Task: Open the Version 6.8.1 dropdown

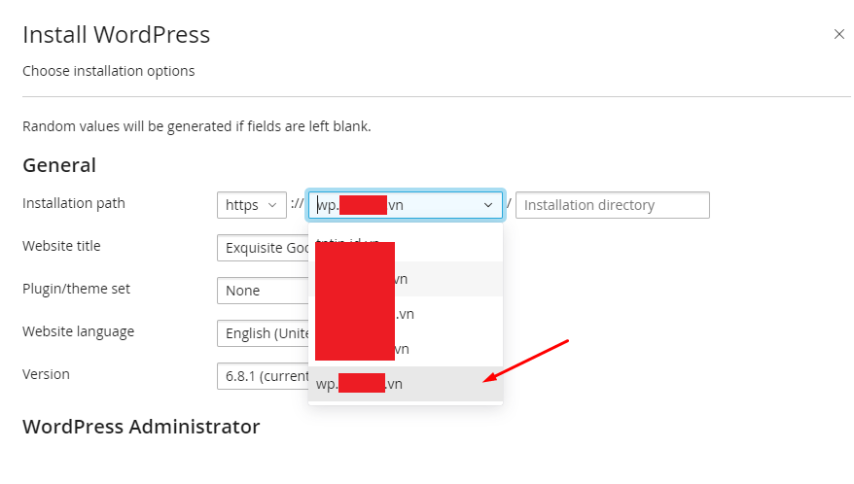Action: point(262,376)
